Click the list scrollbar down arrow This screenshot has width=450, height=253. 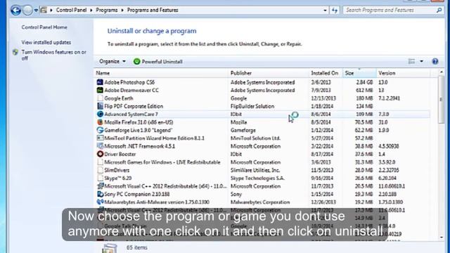pos(442,238)
